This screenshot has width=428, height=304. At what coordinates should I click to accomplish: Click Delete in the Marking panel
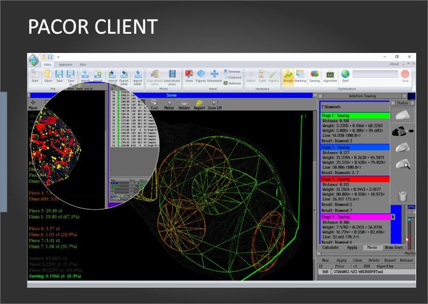coord(374,260)
